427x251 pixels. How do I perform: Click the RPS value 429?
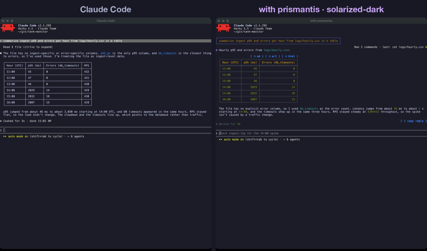tap(87, 90)
